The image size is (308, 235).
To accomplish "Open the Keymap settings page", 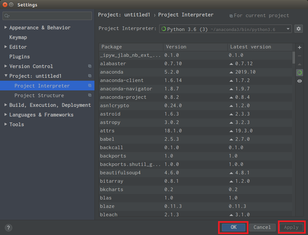I will click(18, 37).
